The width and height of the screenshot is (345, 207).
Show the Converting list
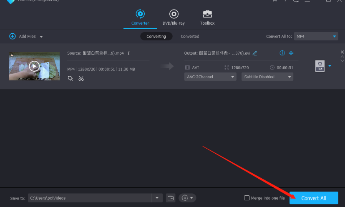coord(156,36)
